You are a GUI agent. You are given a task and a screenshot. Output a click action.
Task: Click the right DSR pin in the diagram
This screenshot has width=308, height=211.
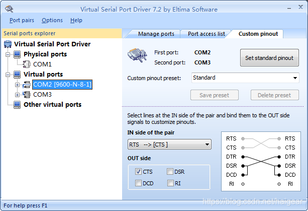tap(279, 166)
